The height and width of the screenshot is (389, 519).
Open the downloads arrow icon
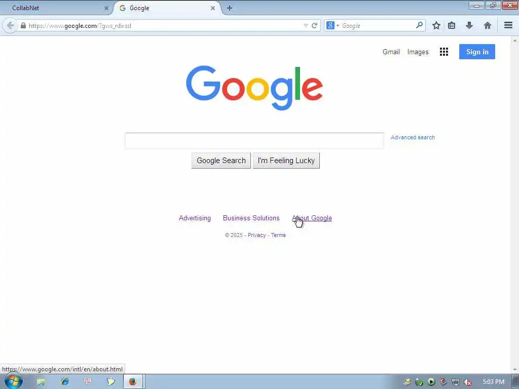click(469, 25)
